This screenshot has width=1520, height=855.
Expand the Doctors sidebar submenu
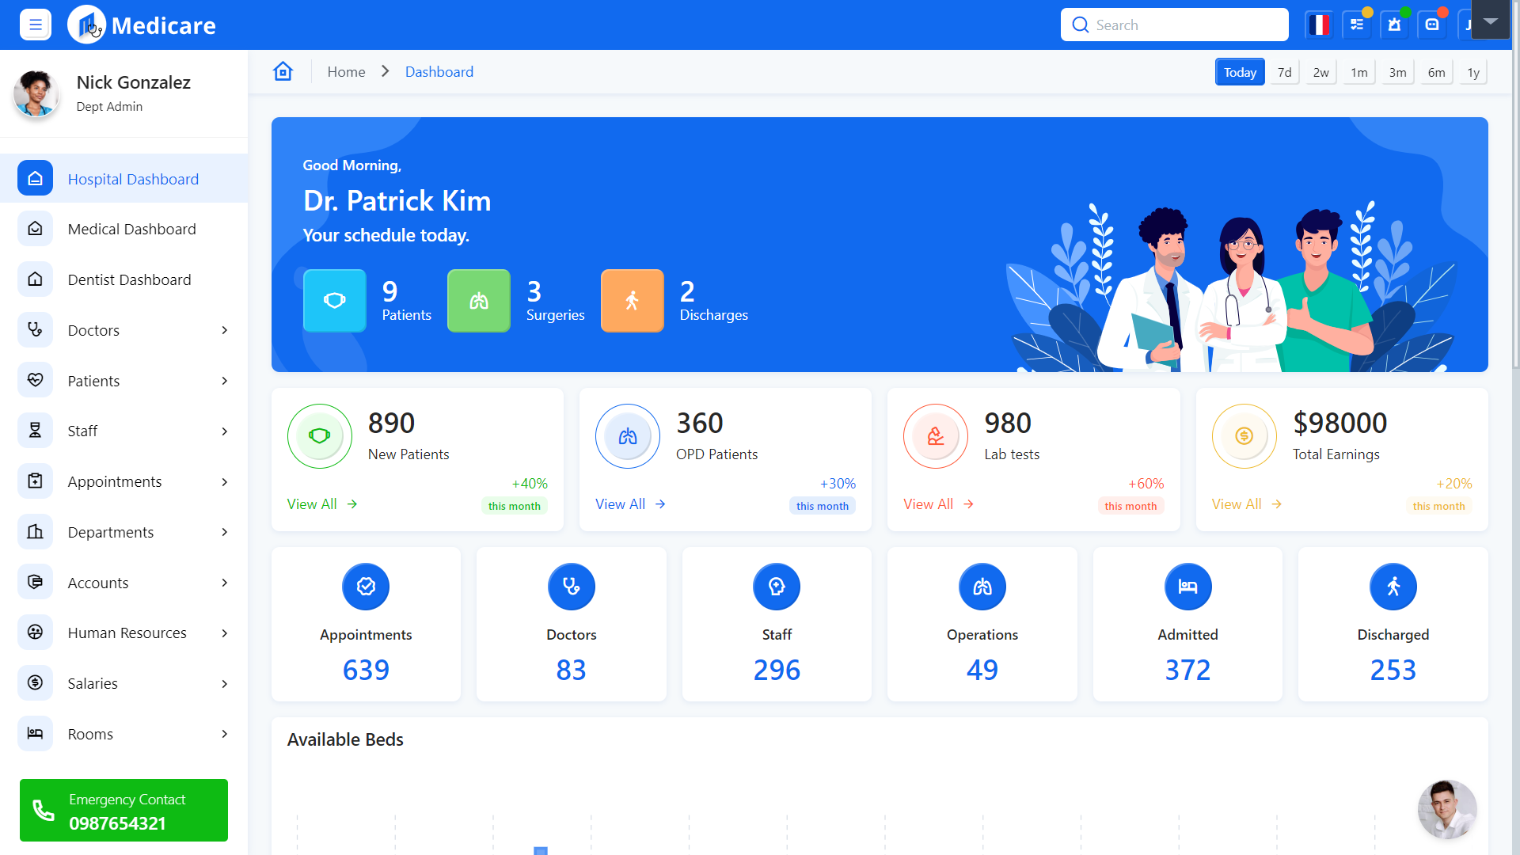225,330
